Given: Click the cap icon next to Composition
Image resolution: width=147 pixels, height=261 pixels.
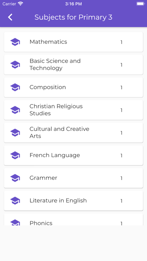Looking at the screenshot, I should click(x=15, y=87).
